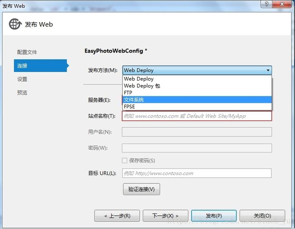Focus the 用户名(N) input field

point(197,132)
